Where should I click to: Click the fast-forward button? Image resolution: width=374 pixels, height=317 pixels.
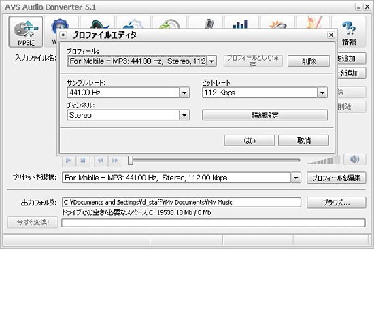pyautogui.click(x=115, y=161)
